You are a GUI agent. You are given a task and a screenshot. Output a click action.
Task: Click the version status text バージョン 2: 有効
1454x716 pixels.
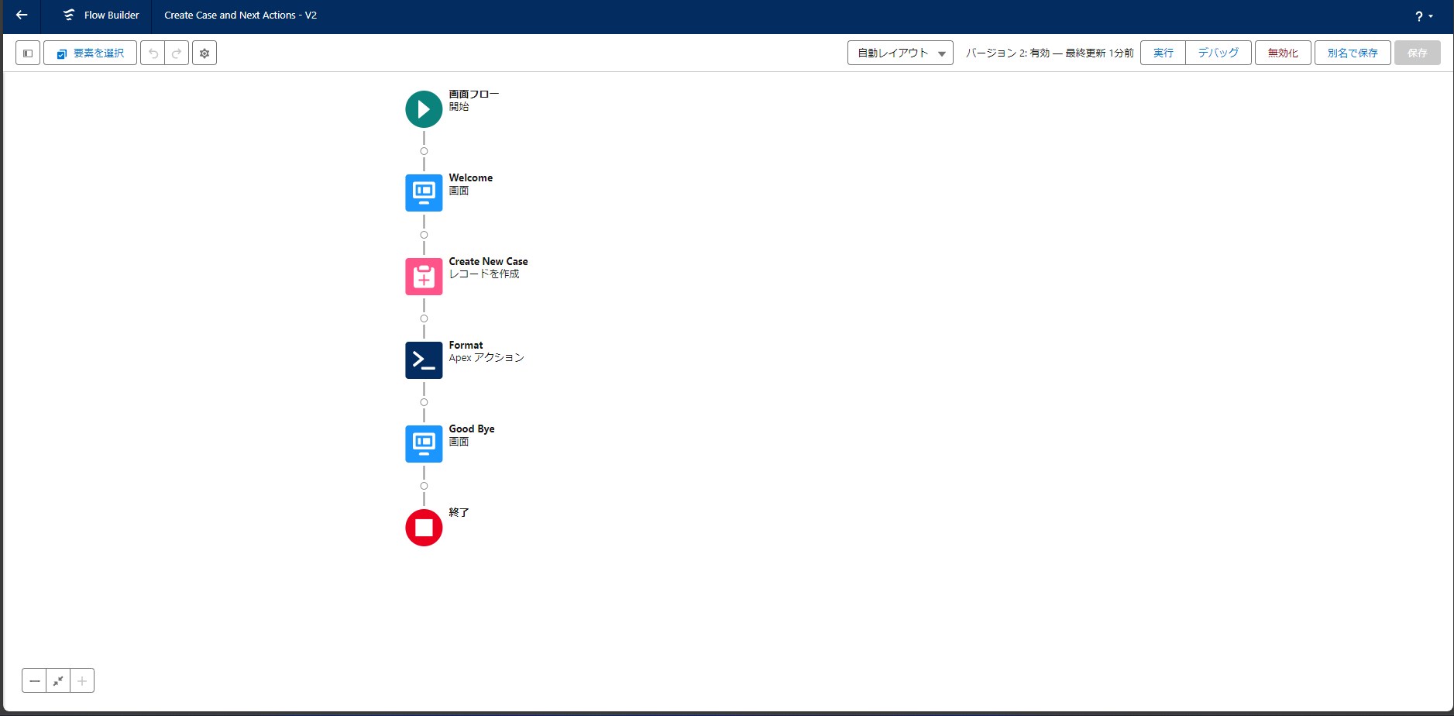click(1008, 53)
